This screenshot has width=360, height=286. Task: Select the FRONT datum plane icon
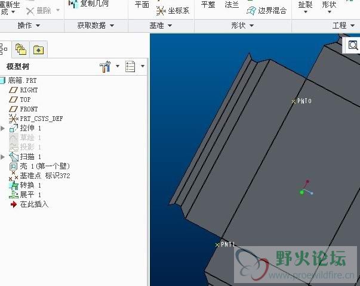tap(13, 109)
